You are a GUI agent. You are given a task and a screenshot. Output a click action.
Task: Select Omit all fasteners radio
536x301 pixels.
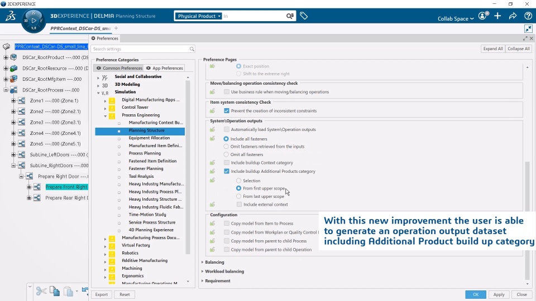tap(226, 154)
